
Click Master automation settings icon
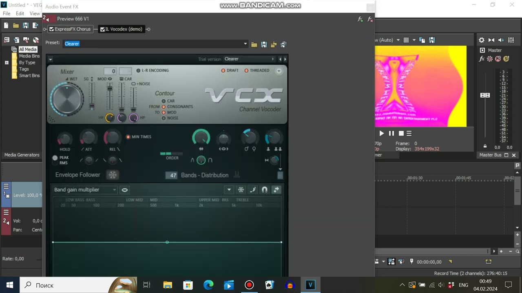point(490,59)
